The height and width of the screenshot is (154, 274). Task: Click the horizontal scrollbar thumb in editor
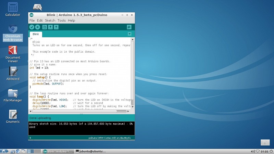75,111
